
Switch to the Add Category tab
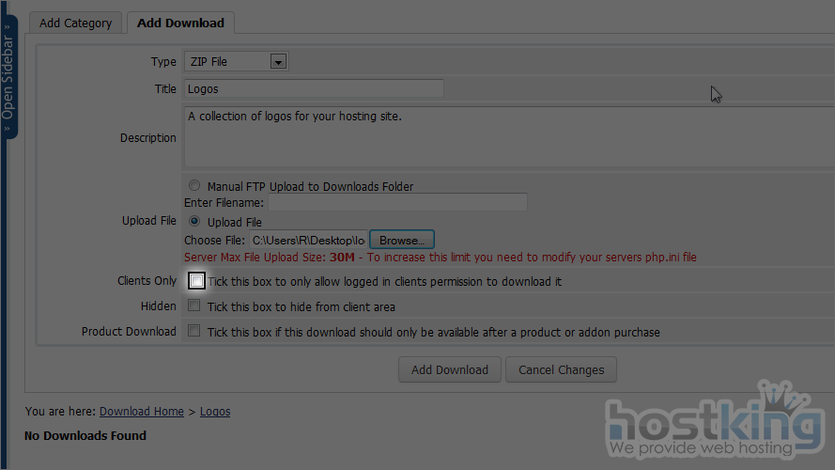click(x=75, y=23)
